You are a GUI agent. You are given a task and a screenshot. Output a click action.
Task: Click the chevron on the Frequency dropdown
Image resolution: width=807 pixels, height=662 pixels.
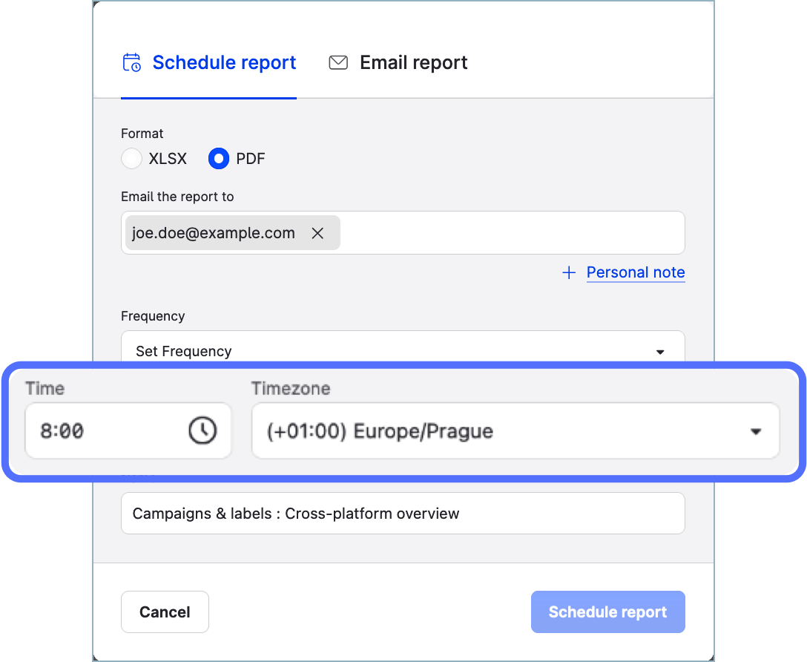coord(659,352)
